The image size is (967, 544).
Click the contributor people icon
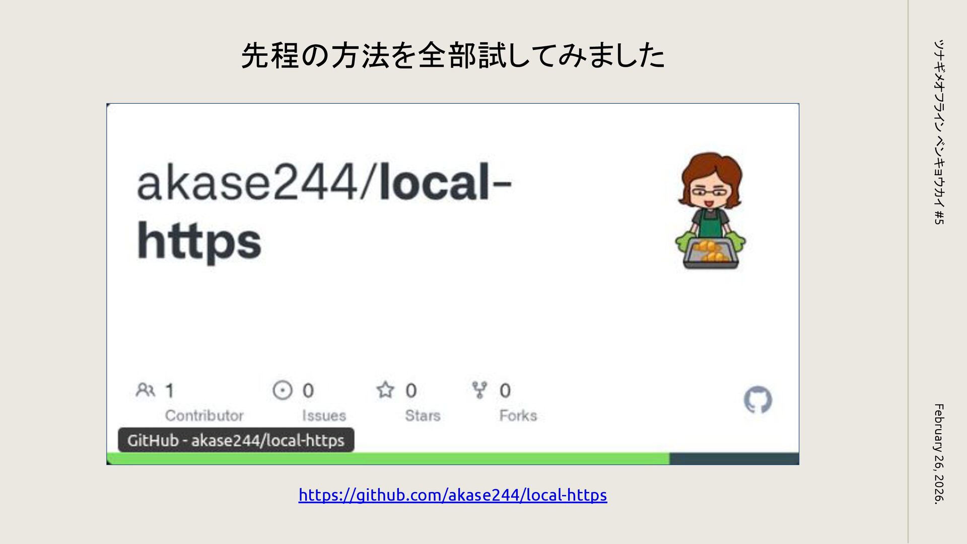click(145, 390)
